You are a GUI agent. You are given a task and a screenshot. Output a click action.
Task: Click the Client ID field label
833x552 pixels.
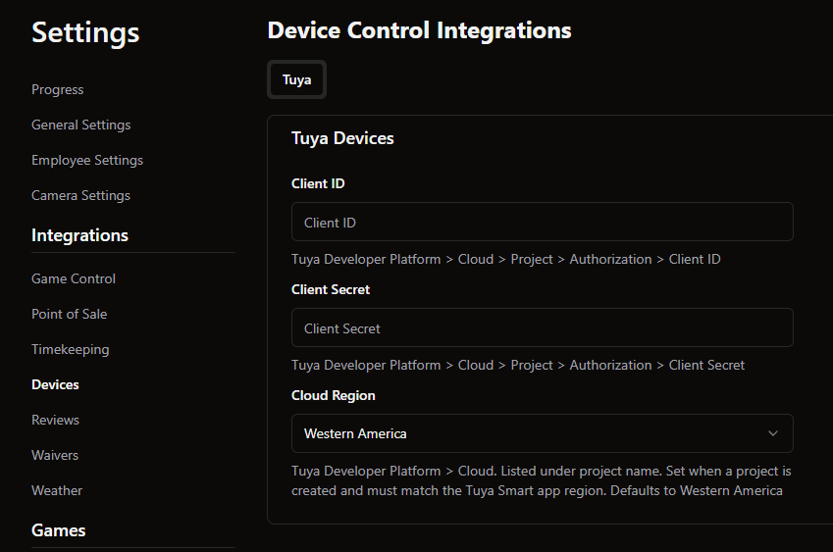(318, 183)
